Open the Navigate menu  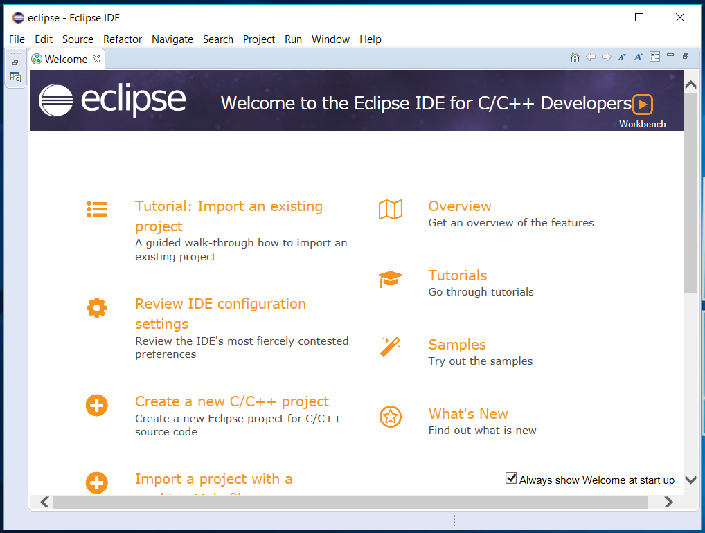pos(172,39)
